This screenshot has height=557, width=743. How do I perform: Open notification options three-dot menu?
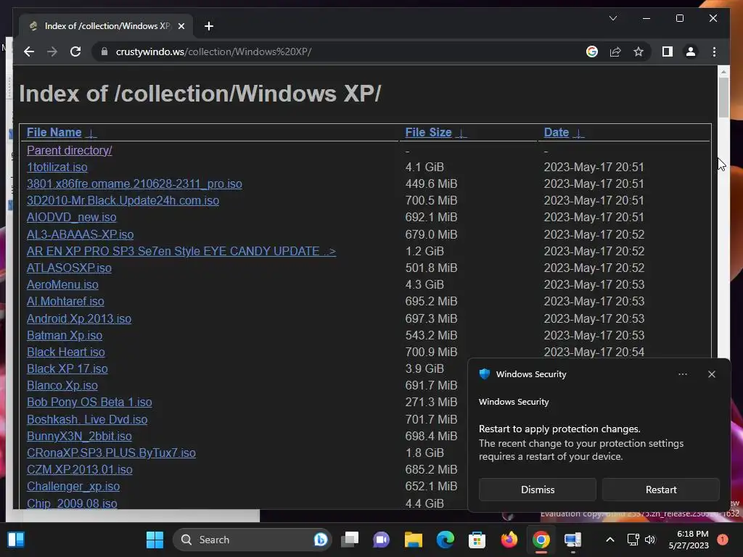coord(682,374)
